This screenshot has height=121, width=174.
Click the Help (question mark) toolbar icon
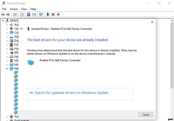(x=29, y=14)
